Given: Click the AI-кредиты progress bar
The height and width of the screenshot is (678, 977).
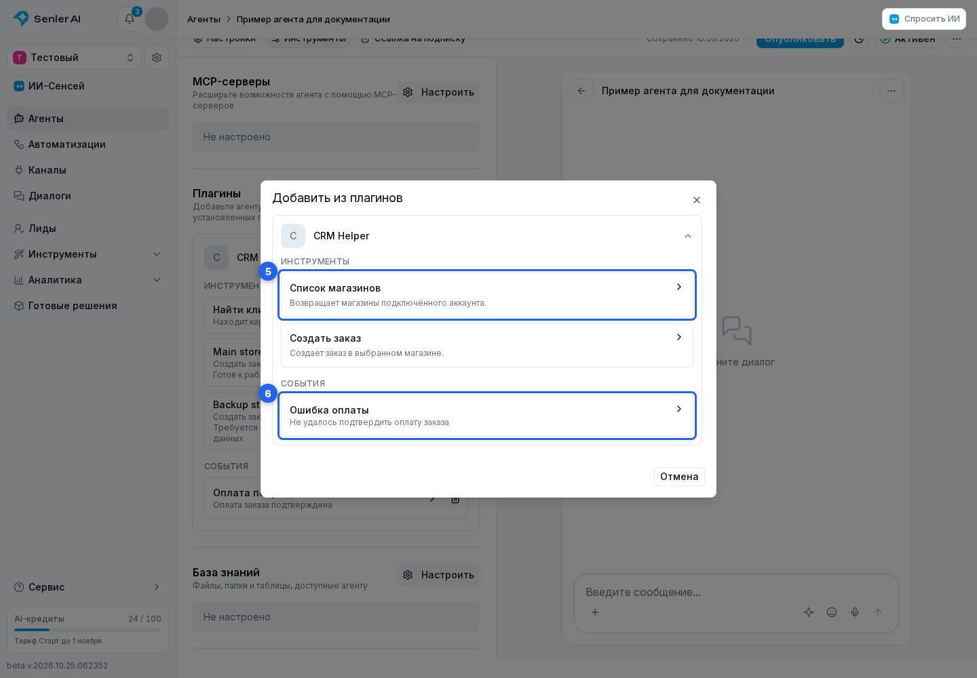Looking at the screenshot, I should tap(88, 630).
